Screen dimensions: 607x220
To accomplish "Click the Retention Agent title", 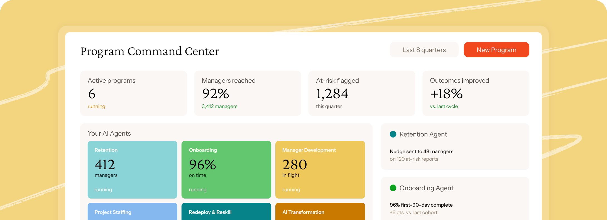I will coord(423,134).
